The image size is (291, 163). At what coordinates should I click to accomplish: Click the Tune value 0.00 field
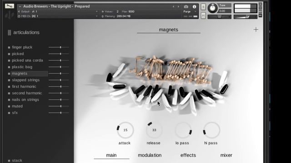tap(225, 11)
